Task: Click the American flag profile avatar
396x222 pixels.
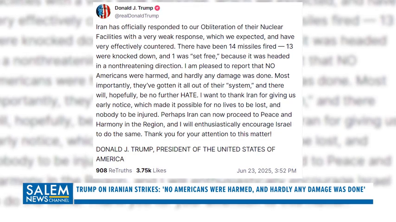Action: coord(103,12)
